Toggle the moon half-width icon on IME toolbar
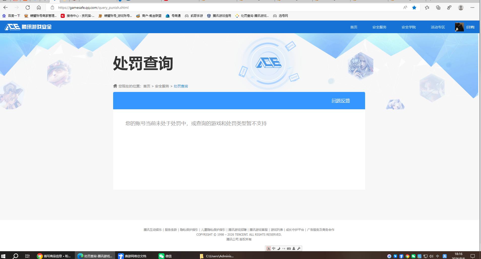The height and width of the screenshot is (259, 481). [279, 248]
